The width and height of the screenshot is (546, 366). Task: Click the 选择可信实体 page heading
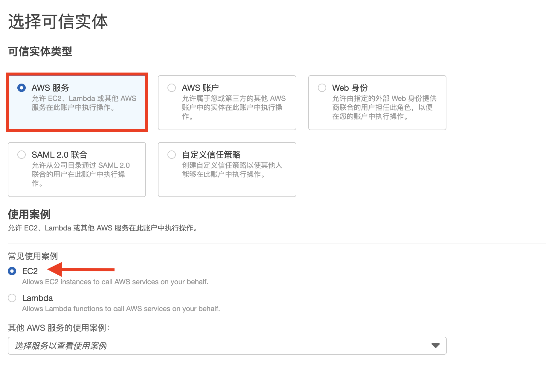tap(58, 22)
